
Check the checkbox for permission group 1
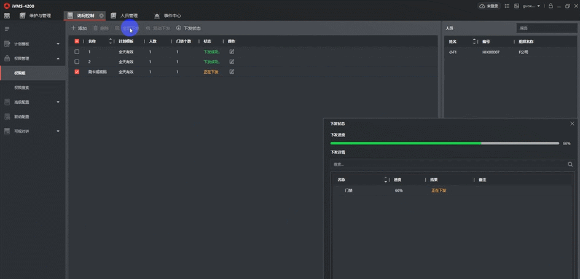tap(77, 52)
